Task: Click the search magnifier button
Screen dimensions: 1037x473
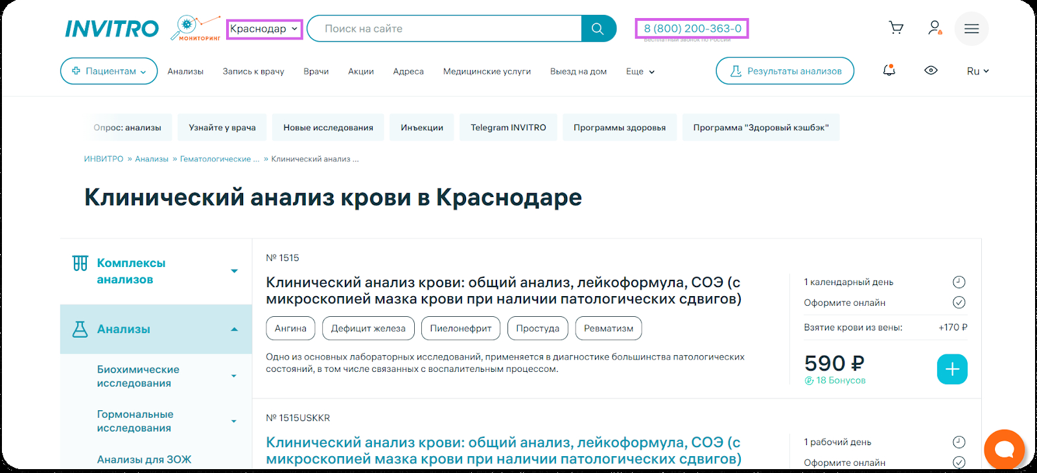Action: coord(598,29)
